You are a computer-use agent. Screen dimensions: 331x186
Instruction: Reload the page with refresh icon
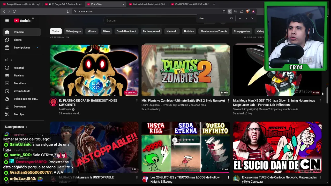click(x=14, y=11)
